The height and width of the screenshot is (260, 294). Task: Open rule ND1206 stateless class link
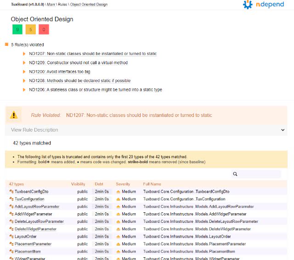pyautogui.click(x=96, y=90)
